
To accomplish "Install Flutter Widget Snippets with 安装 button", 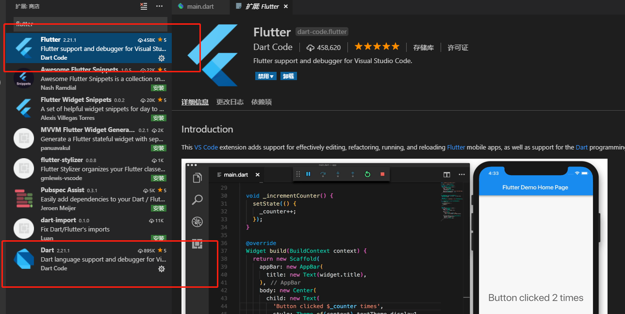I will [159, 118].
